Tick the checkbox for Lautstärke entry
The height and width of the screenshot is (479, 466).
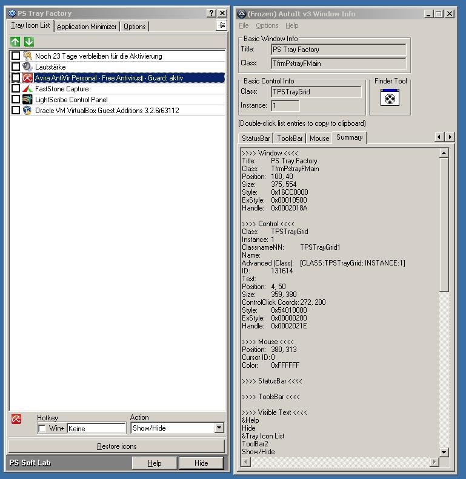(16, 67)
